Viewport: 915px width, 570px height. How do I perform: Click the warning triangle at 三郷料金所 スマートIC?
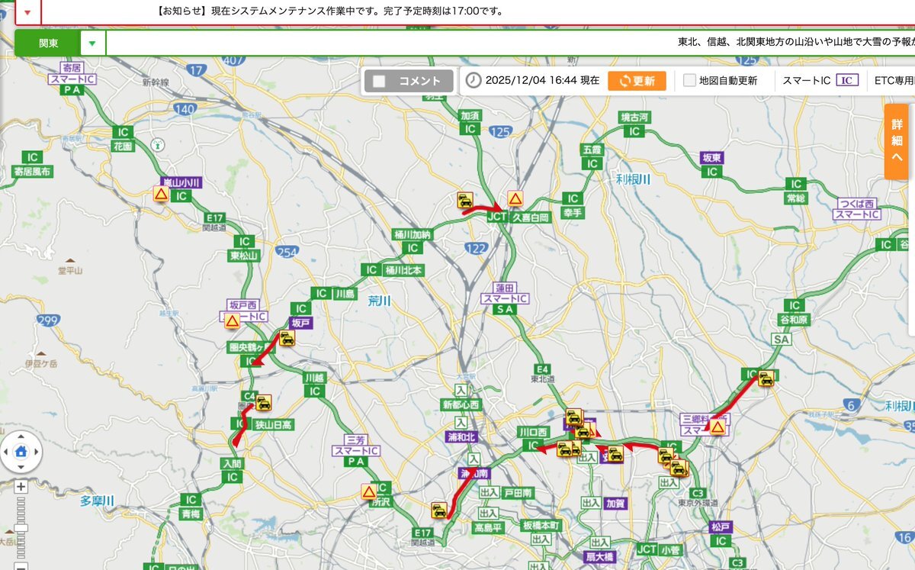click(717, 427)
